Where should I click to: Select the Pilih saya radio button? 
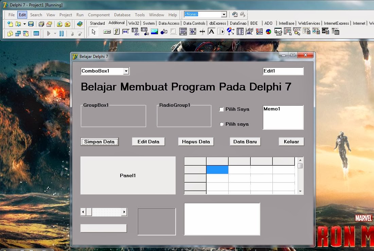coord(221,124)
